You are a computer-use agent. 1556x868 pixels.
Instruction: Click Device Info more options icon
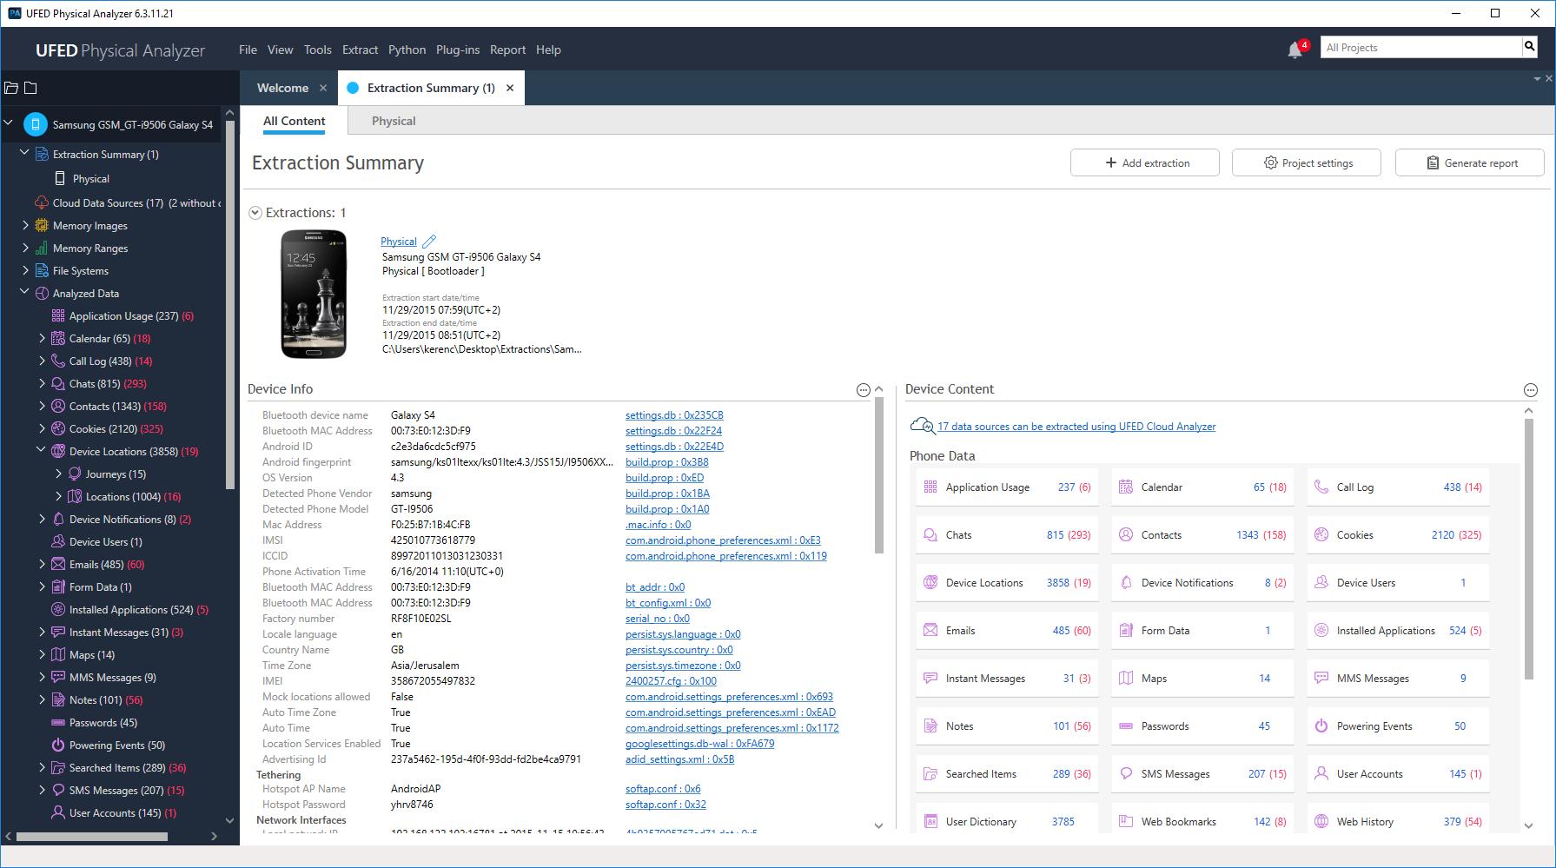(x=863, y=390)
